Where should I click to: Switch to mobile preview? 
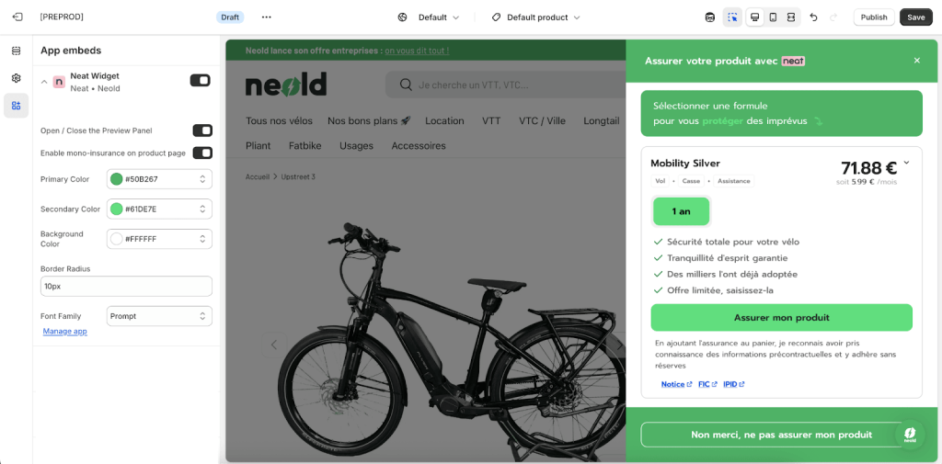coord(773,17)
